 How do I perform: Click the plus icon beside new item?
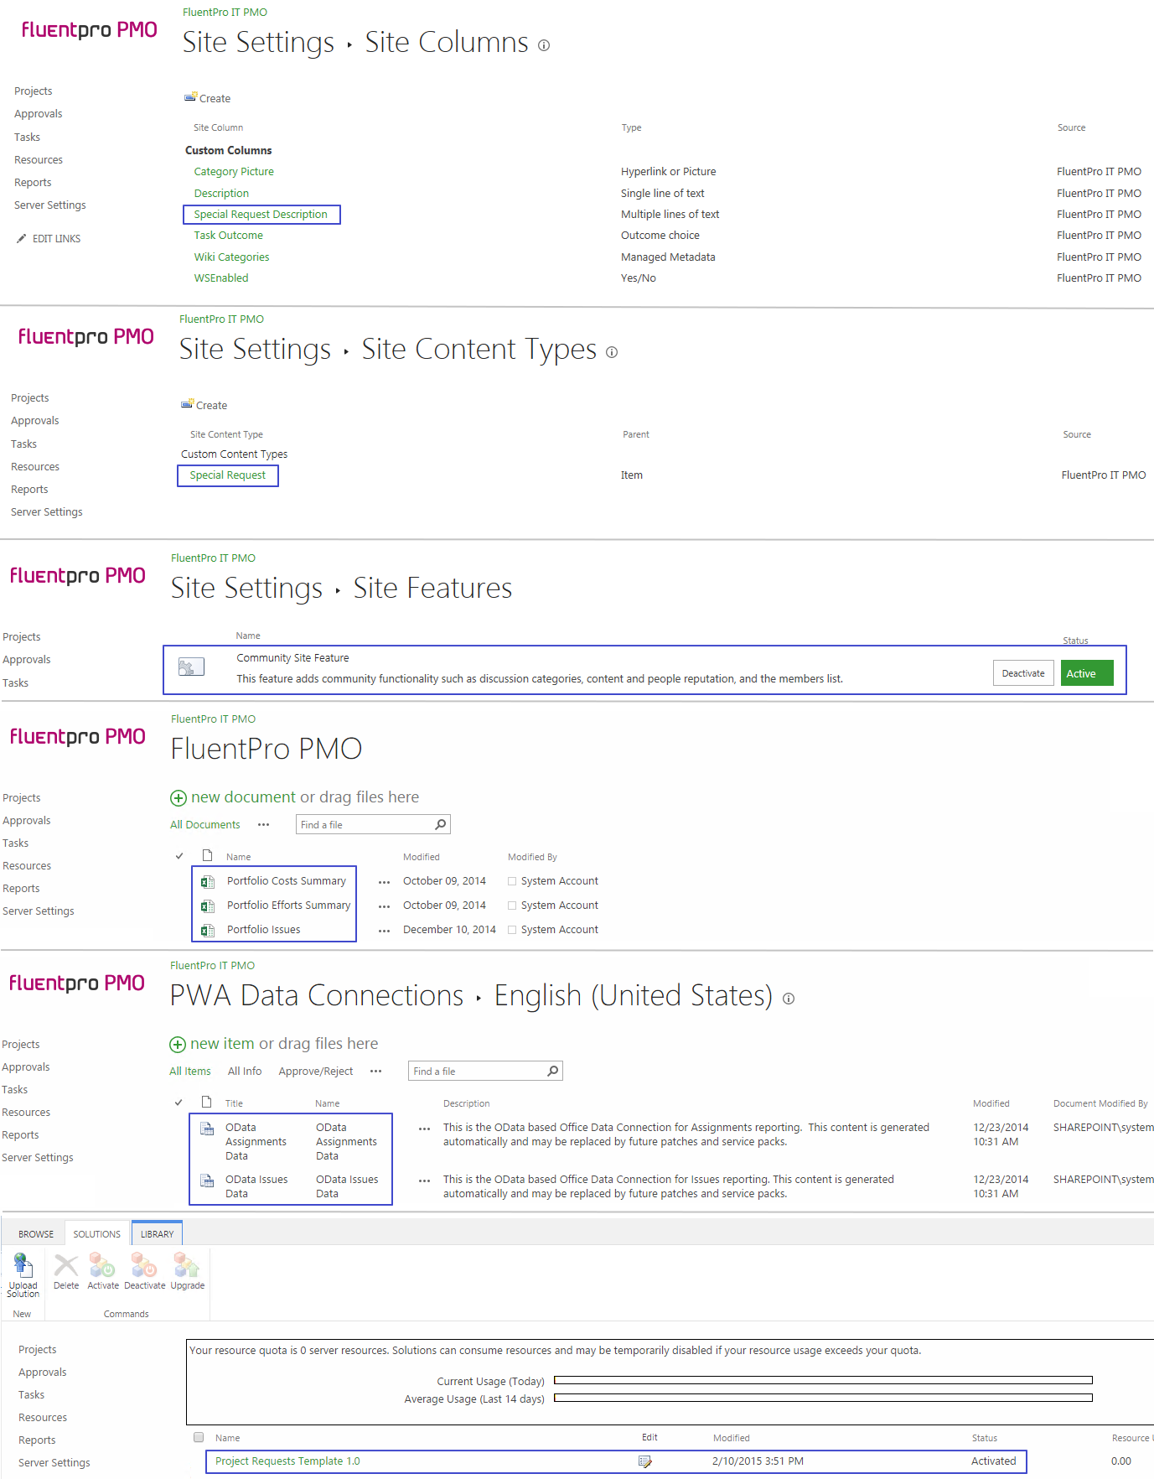tap(178, 1045)
